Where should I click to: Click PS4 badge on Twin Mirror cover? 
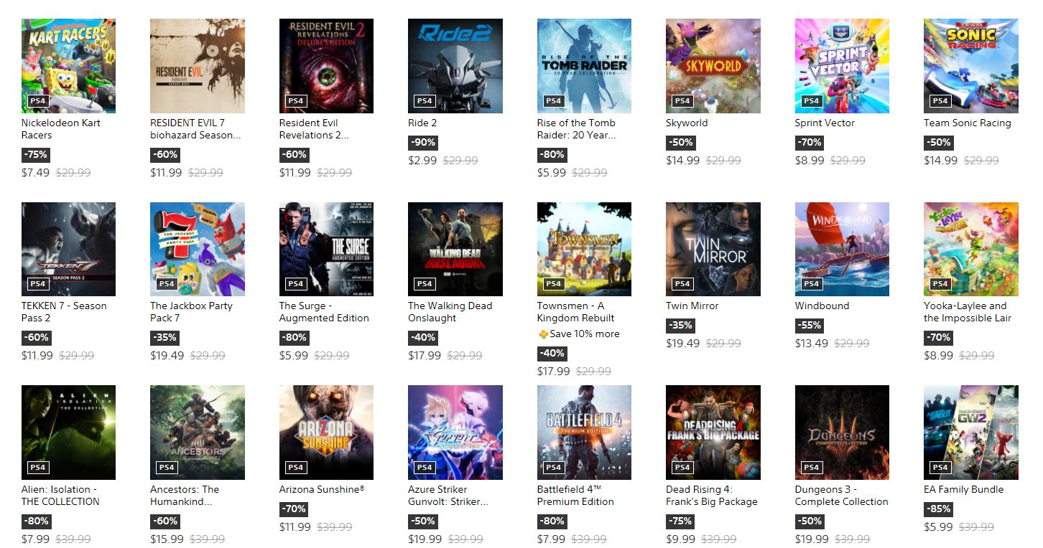pos(682,284)
